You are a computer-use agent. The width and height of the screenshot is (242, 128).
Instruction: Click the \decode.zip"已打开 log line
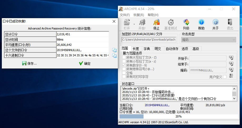136,89
